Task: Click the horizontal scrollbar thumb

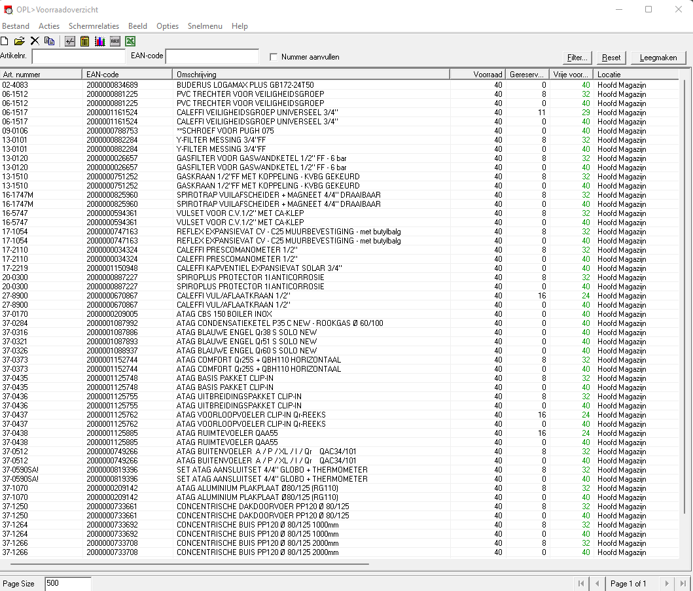Action: click(x=190, y=564)
